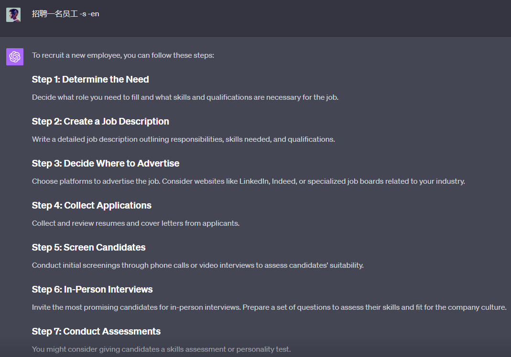Select the Step 3: Decide Where to Advertise heading
Viewport: 511px width, 357px height.
[106, 163]
